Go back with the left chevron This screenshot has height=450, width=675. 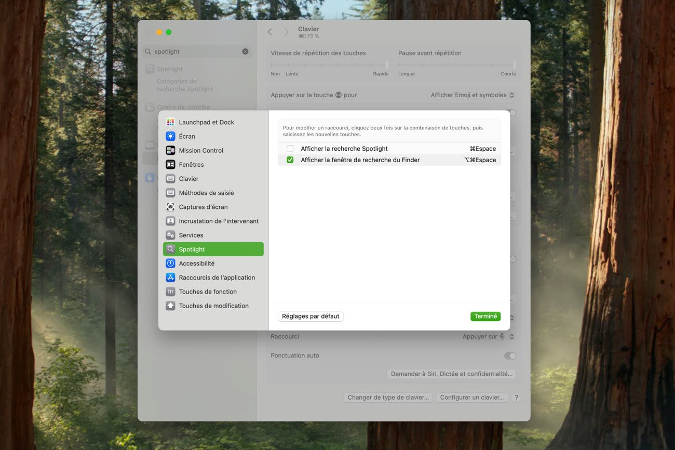pos(269,32)
